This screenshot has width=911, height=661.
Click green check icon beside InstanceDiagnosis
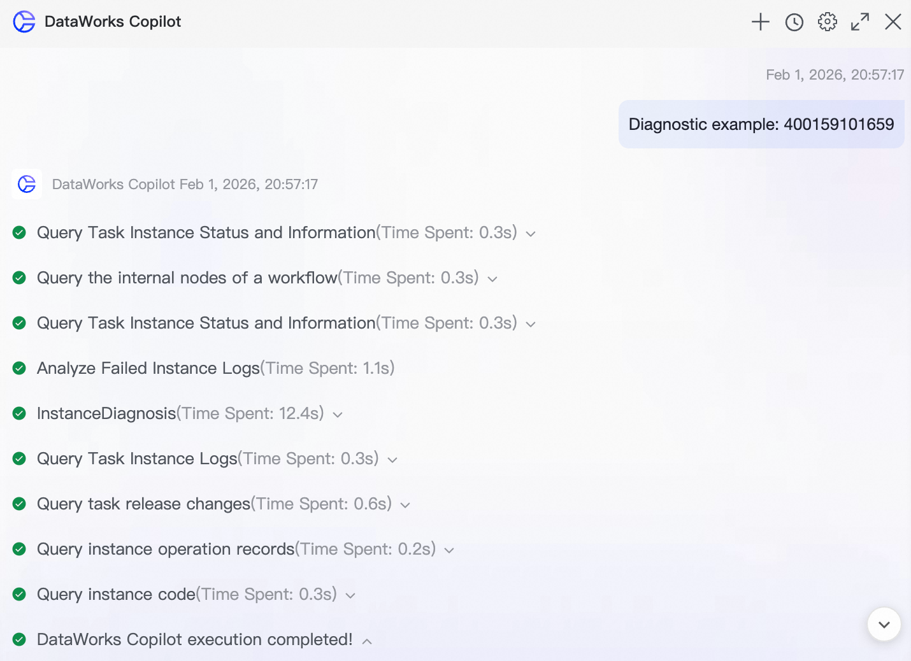19,413
